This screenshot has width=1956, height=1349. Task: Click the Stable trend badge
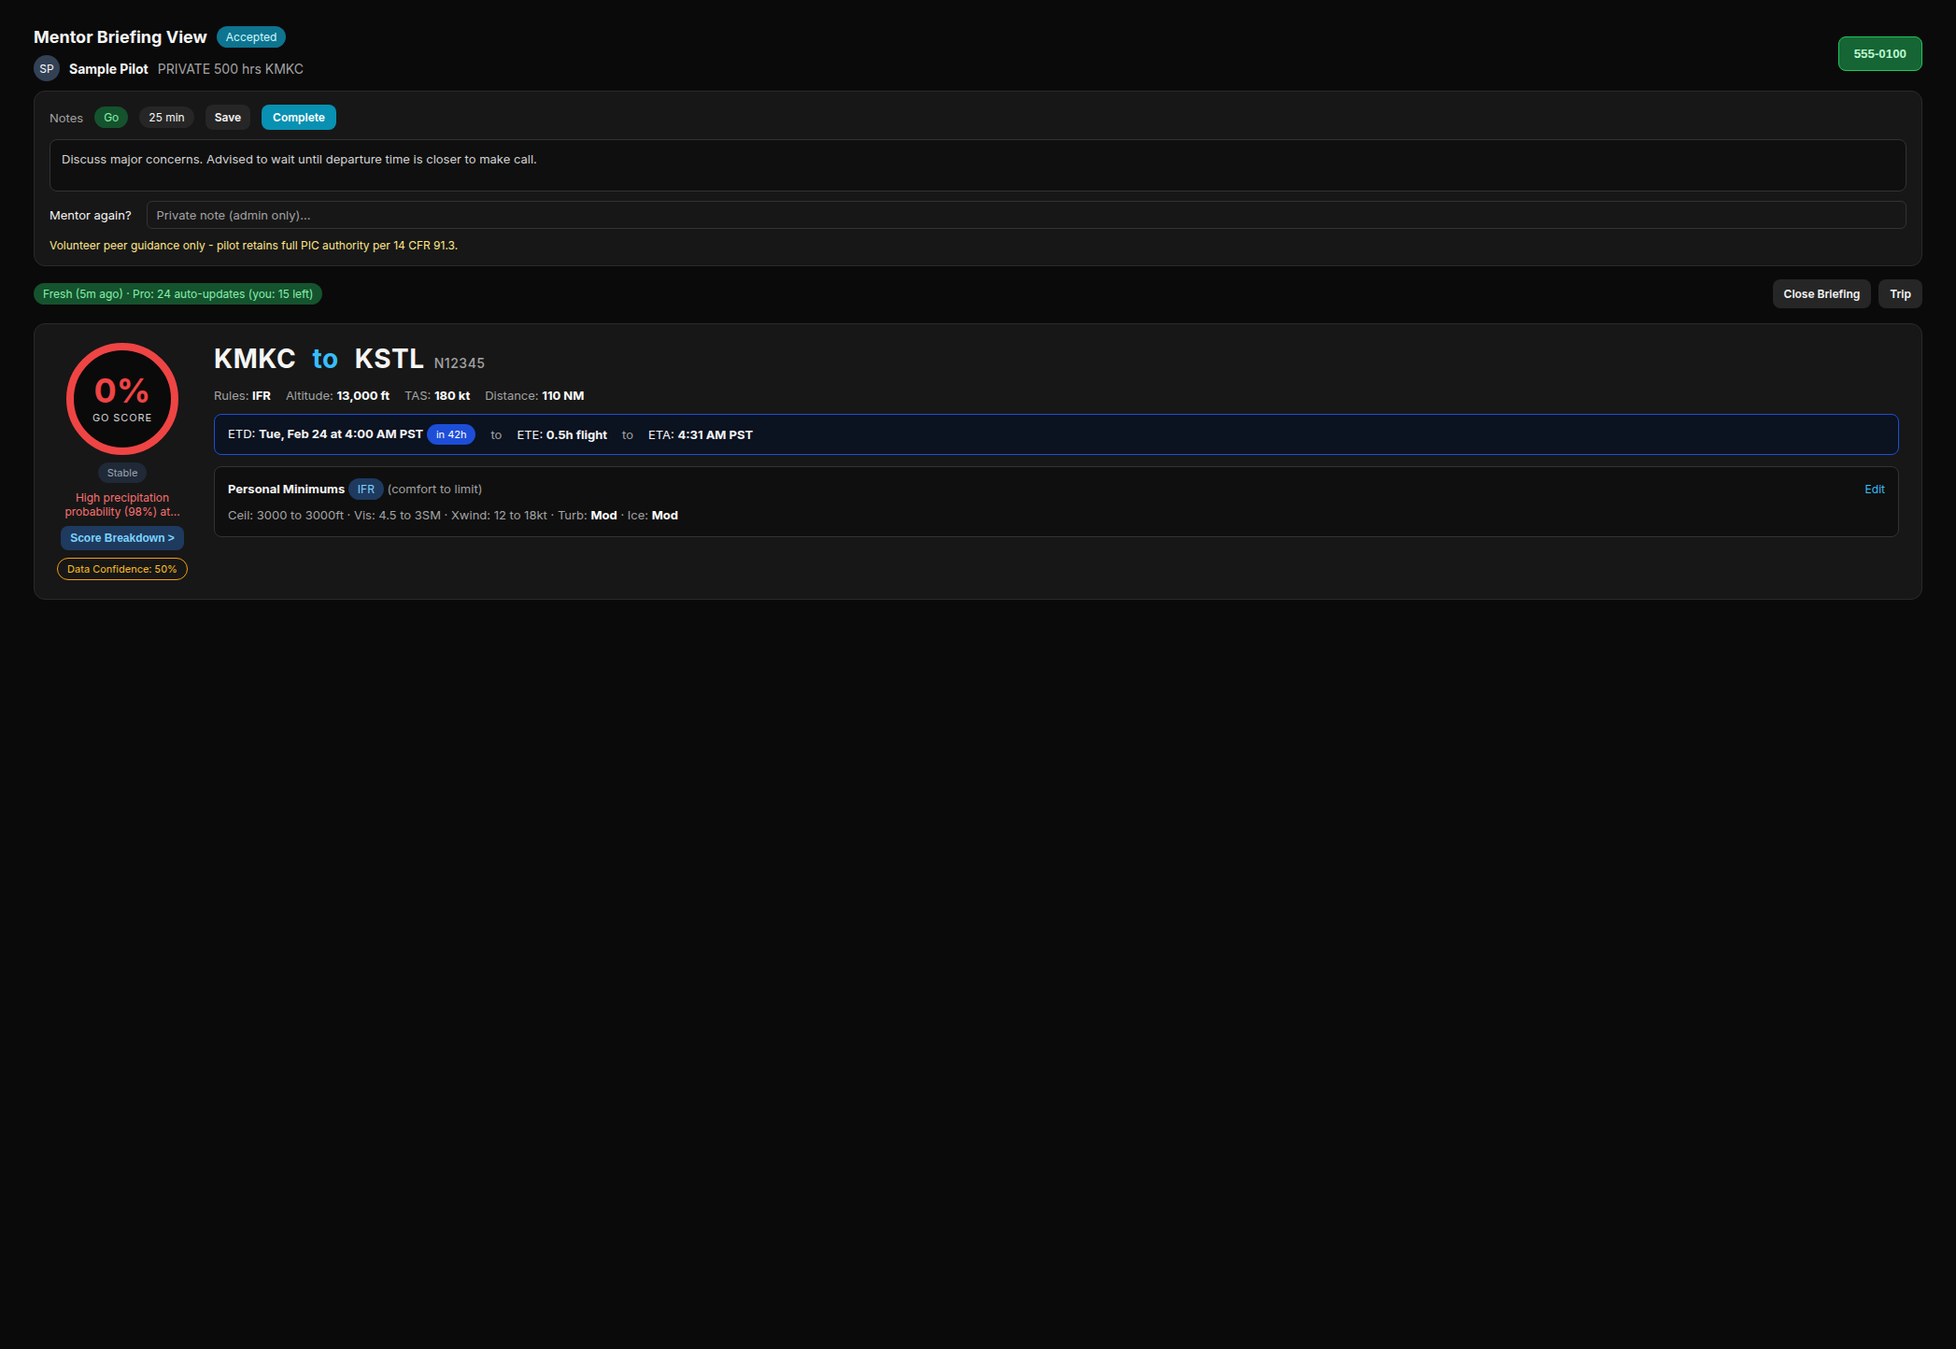tap(122, 473)
